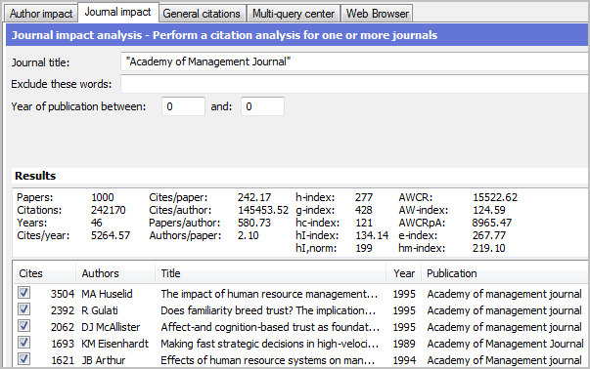Open the General citations tab

click(x=202, y=14)
